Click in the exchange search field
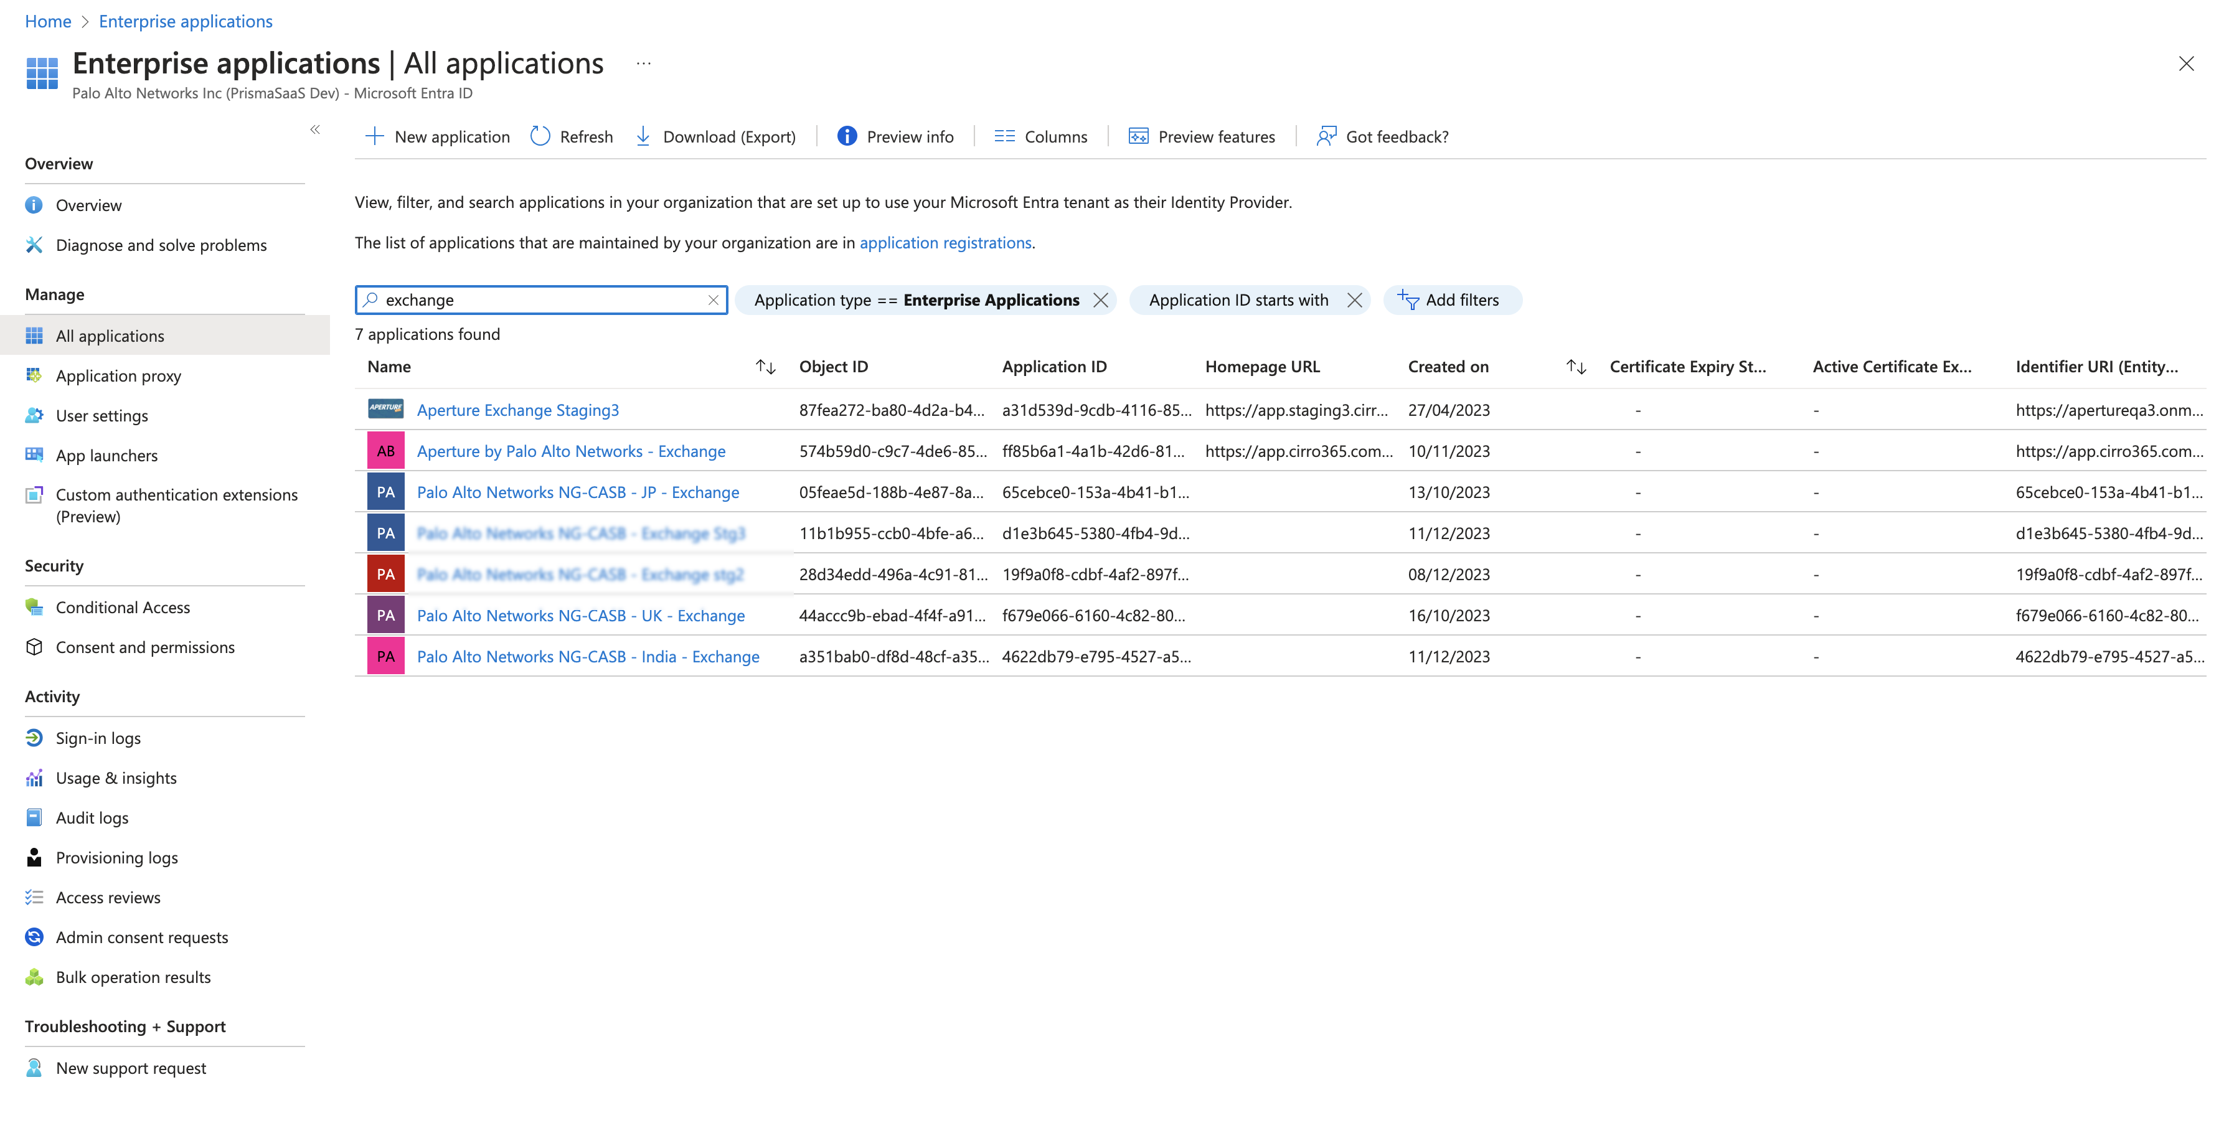This screenshot has width=2229, height=1128. coord(537,300)
